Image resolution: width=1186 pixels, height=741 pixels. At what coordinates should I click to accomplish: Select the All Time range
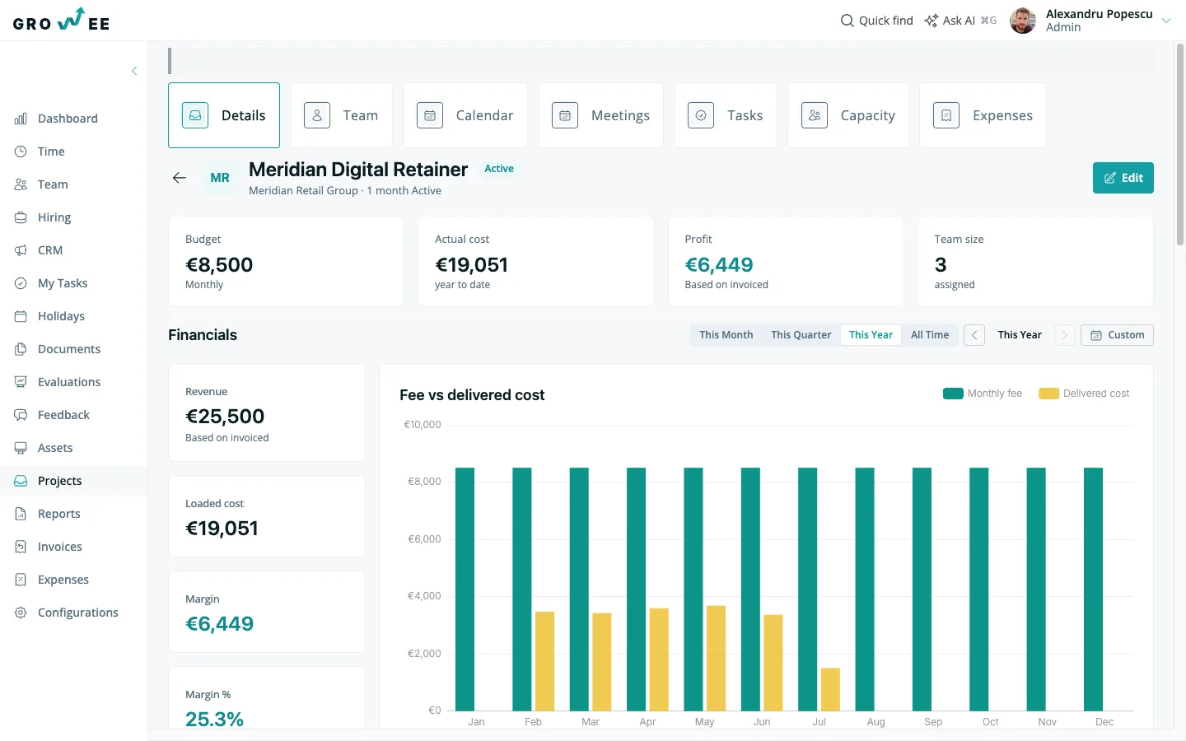(930, 335)
